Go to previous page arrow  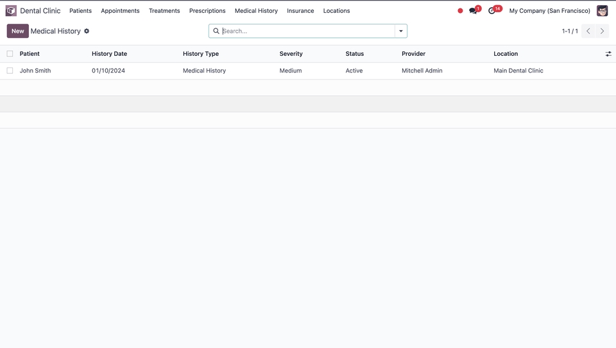588,31
